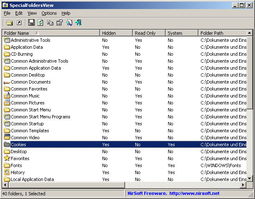Click the horizontal scrollbar right arrow
The image size is (255, 199).
tap(243, 185)
